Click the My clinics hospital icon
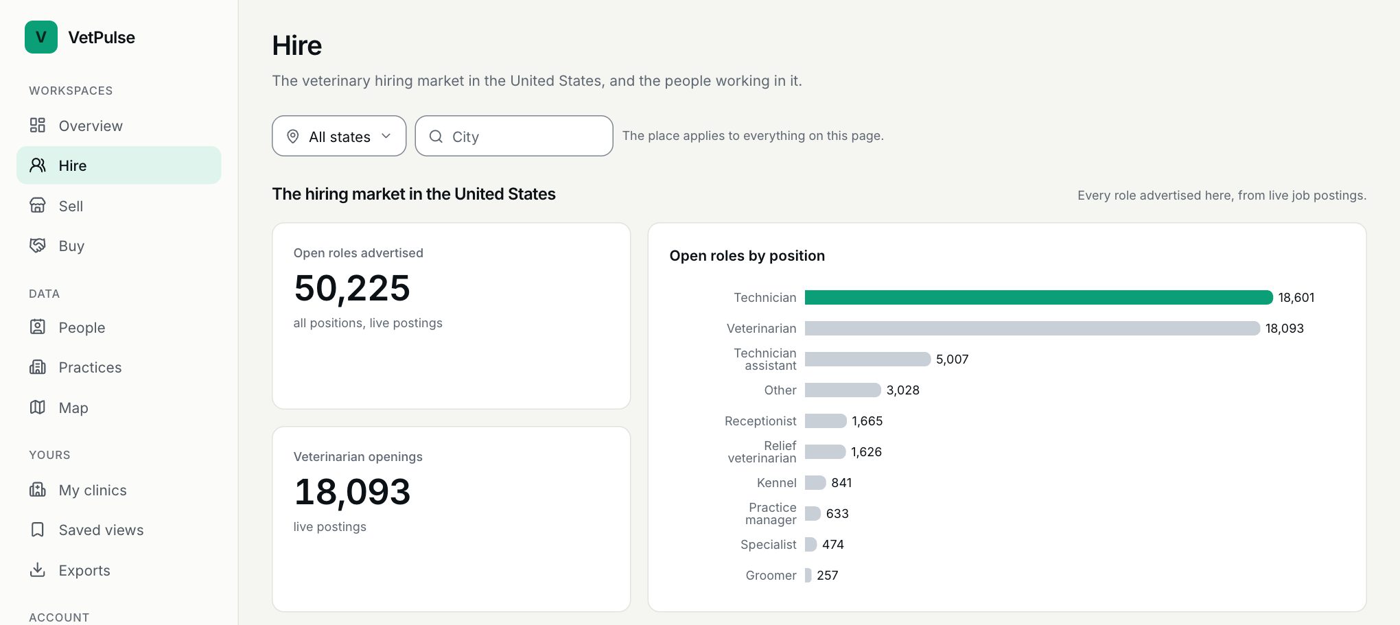Viewport: 1400px width, 625px height. point(38,490)
